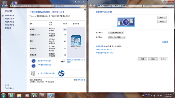Open the 改善電腦效能的秘訣 link

pos(45,65)
